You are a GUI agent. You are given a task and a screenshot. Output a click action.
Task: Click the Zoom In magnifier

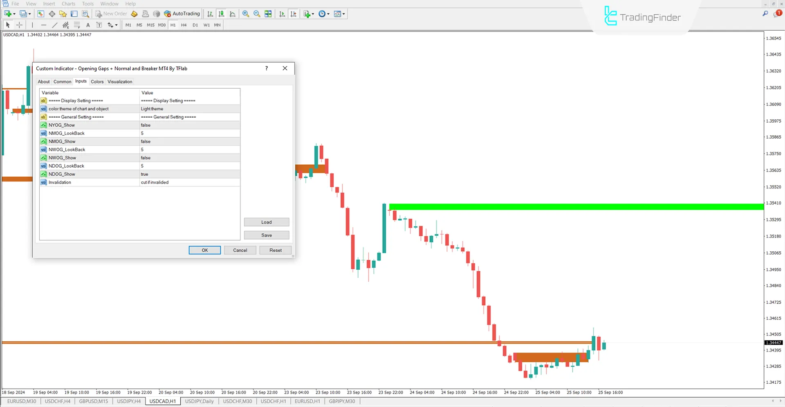[x=246, y=14]
